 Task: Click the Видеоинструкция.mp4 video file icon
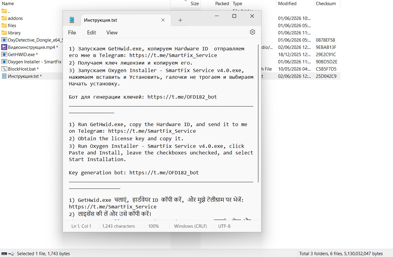pos(4,47)
